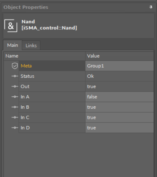Open the In D value dropdown
The width and height of the screenshot is (157, 177).
[x=119, y=128]
